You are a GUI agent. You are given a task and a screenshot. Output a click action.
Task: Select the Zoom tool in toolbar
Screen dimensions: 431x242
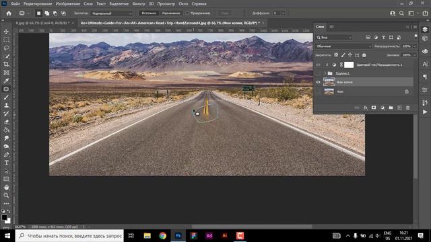pyautogui.click(x=6, y=196)
